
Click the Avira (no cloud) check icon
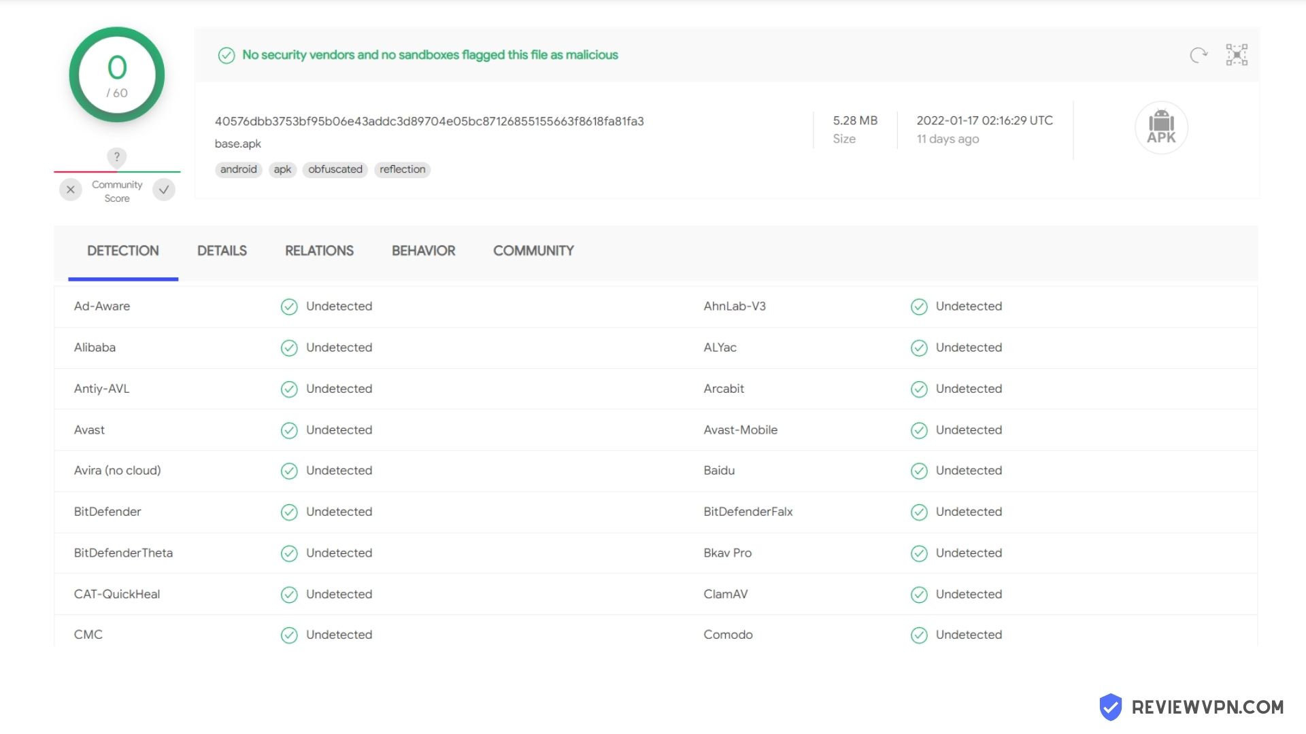289,471
